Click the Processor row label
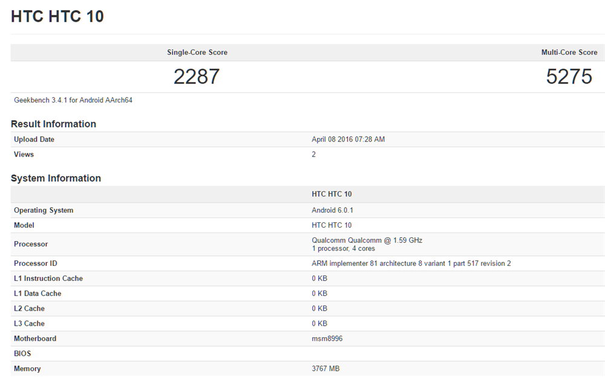 (x=31, y=245)
